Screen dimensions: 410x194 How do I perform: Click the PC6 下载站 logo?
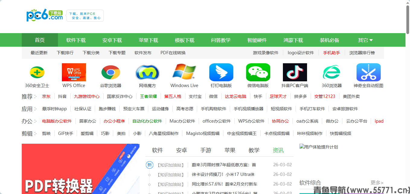(x=45, y=16)
